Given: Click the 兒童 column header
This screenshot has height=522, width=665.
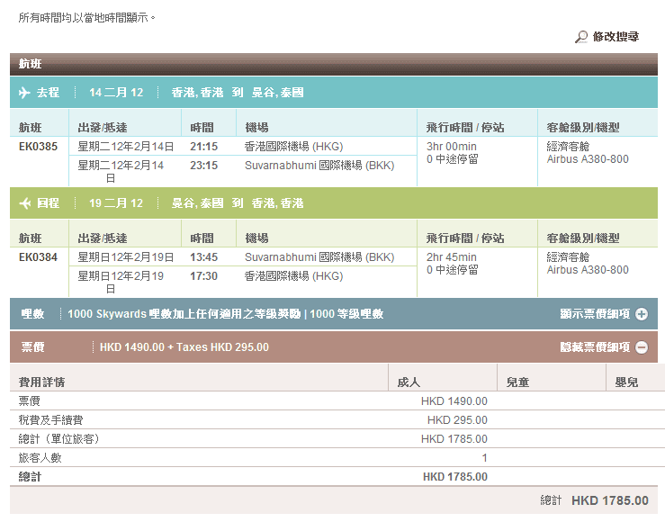Looking at the screenshot, I should (x=517, y=382).
